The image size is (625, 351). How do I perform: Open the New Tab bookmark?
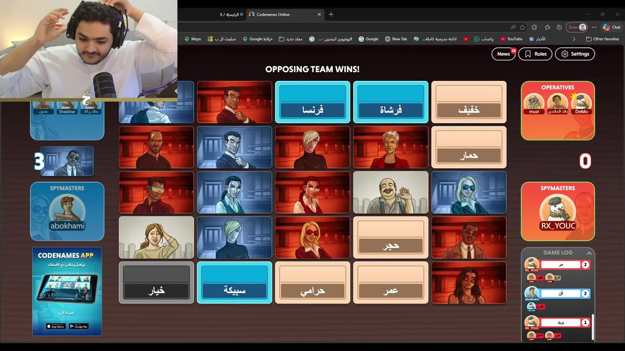point(396,39)
